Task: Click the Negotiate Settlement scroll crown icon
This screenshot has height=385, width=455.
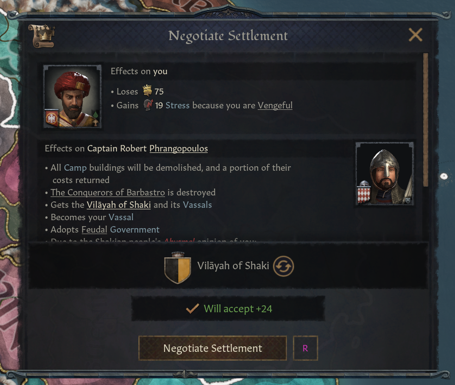Action: [x=41, y=36]
